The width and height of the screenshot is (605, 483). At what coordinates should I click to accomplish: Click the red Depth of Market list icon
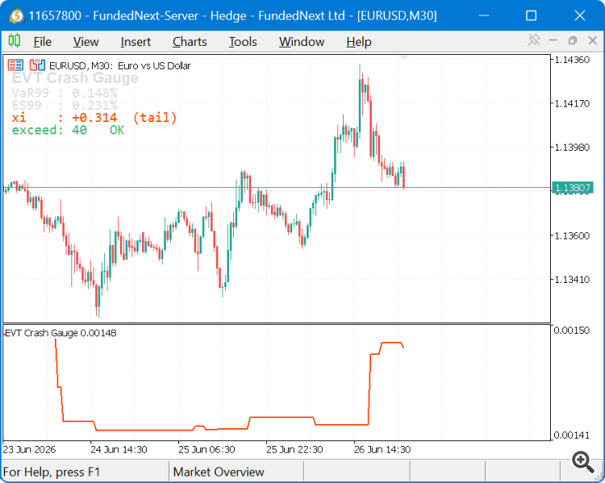tap(15, 65)
